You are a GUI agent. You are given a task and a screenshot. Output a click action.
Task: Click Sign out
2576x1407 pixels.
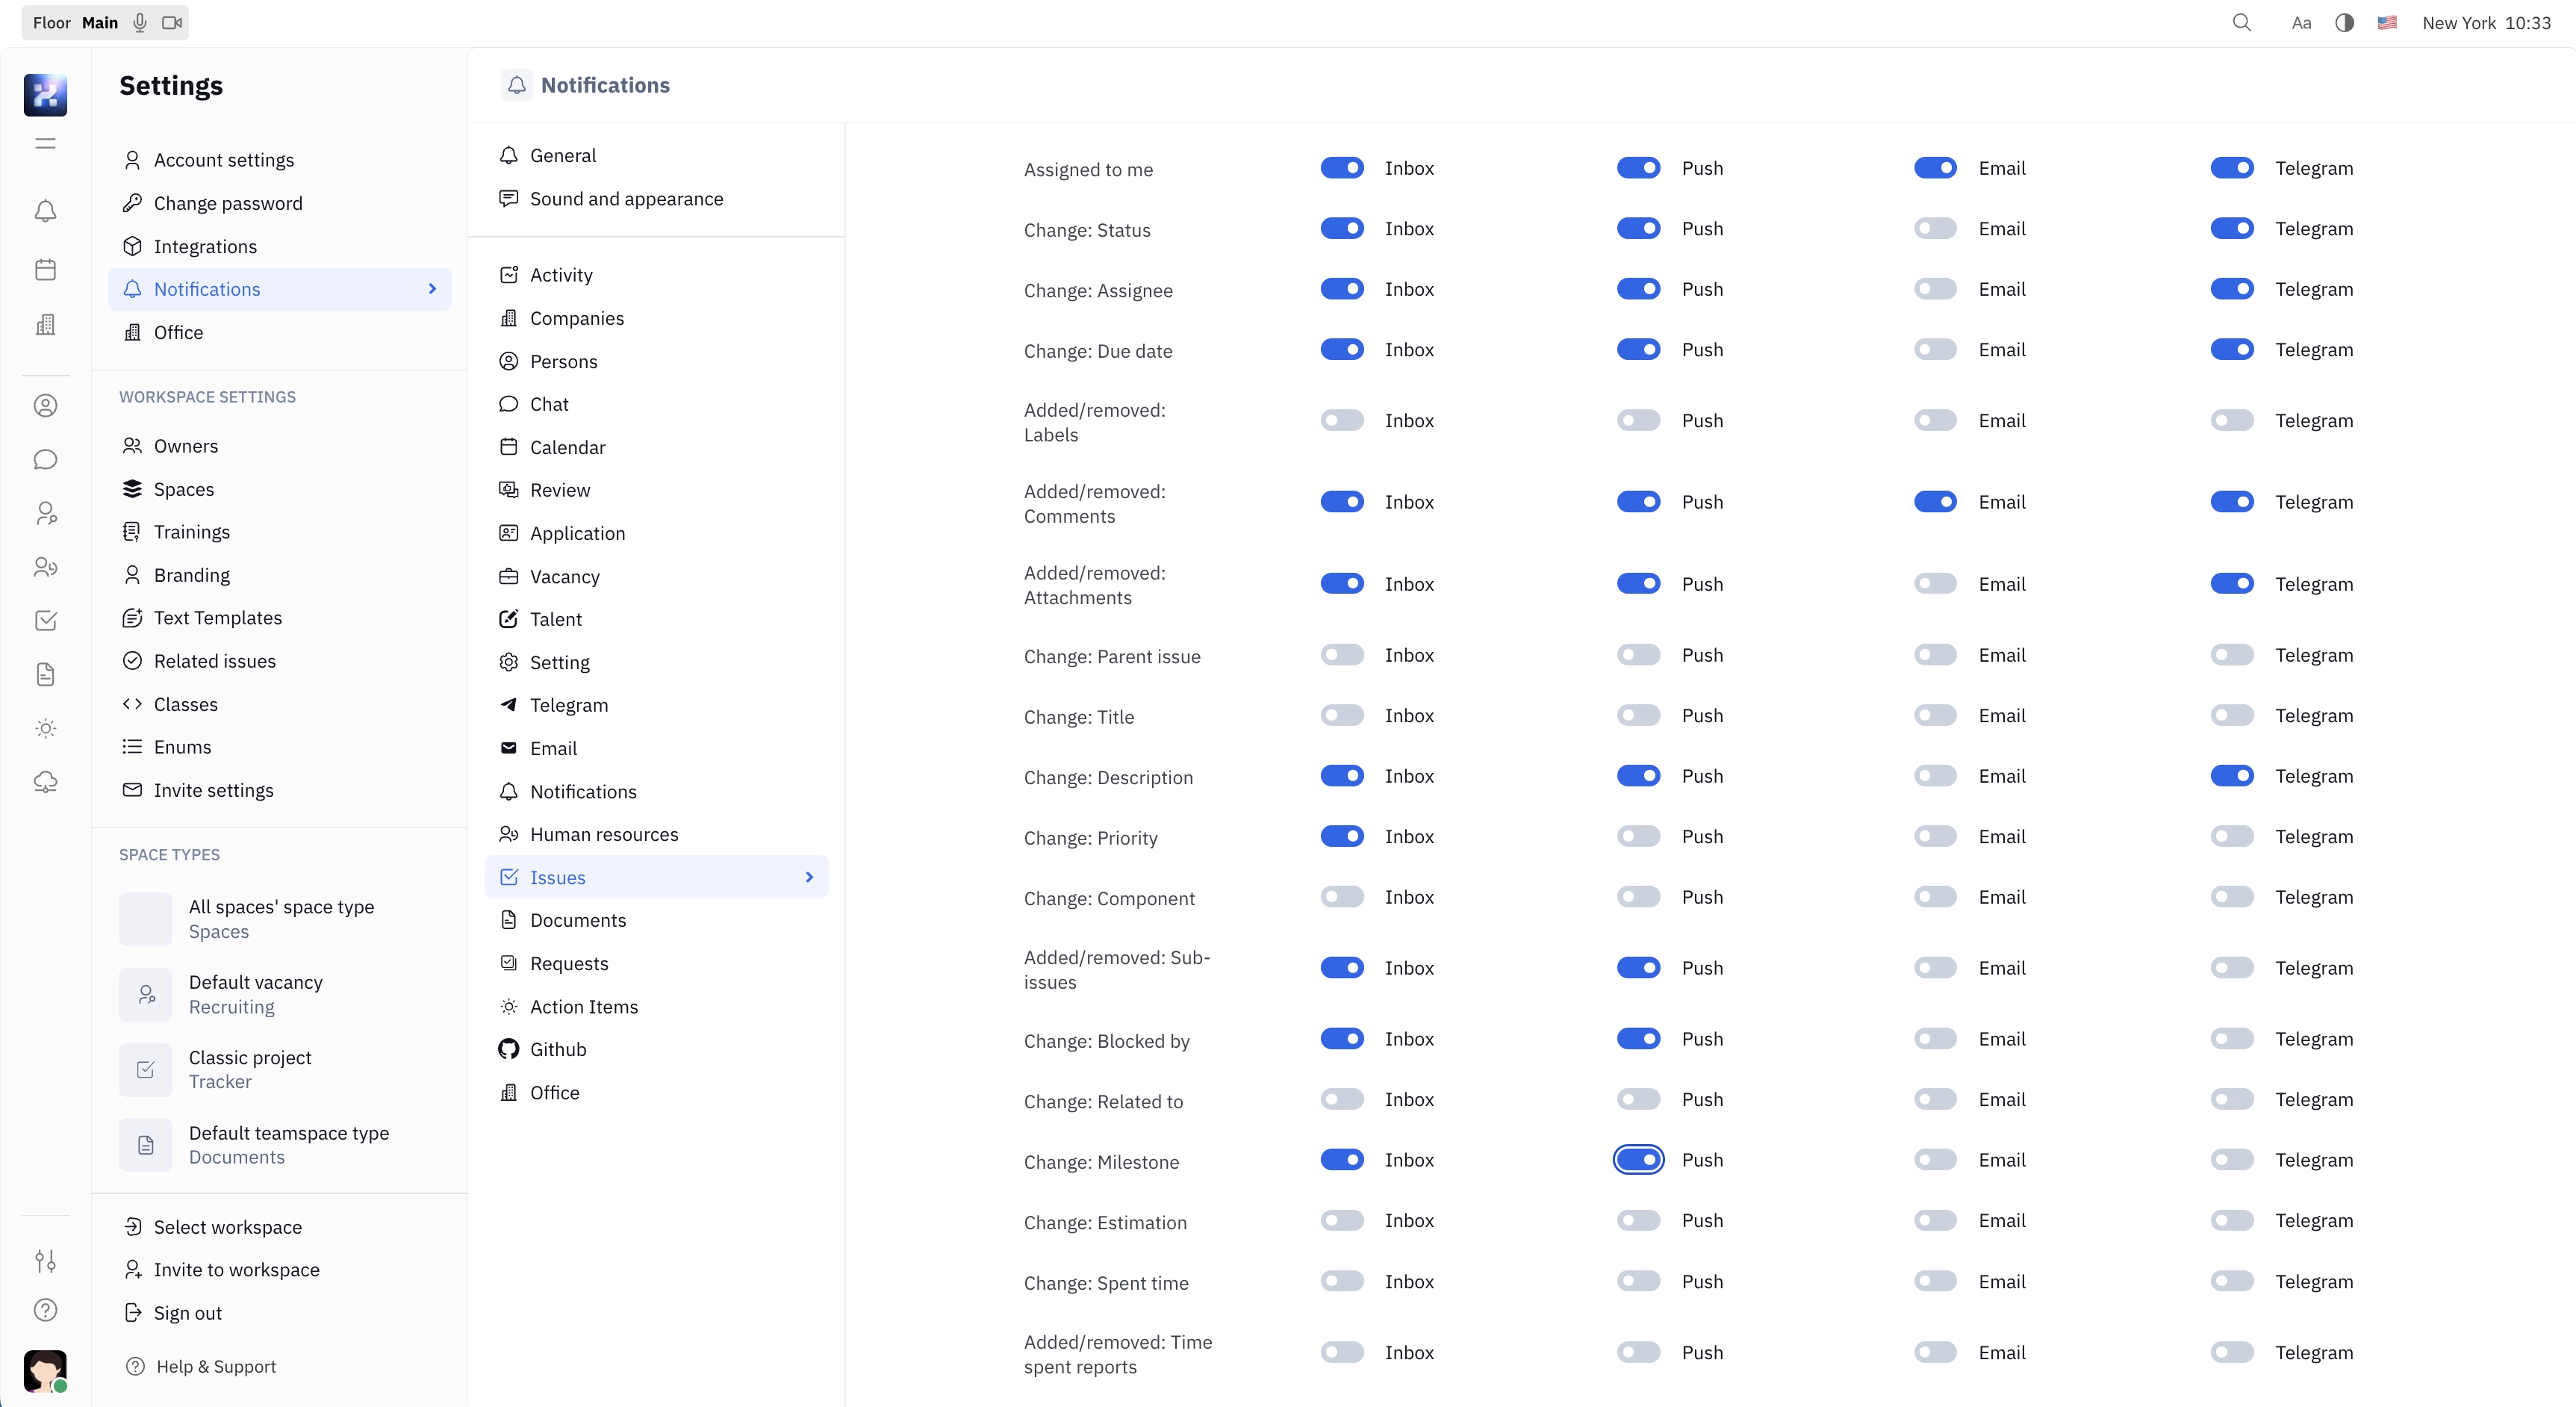coord(187,1313)
